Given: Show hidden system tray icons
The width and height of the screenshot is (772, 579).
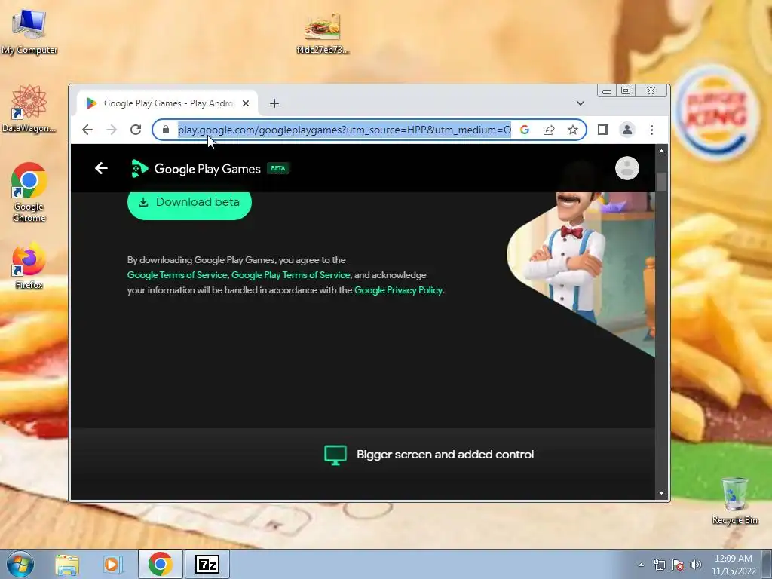Looking at the screenshot, I should pyautogui.click(x=641, y=565).
